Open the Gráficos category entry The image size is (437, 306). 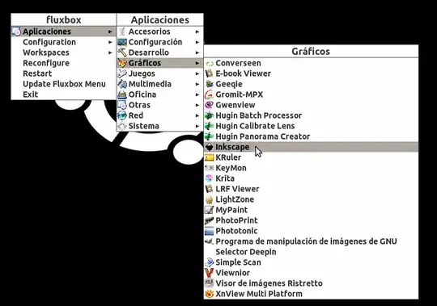click(x=160, y=63)
